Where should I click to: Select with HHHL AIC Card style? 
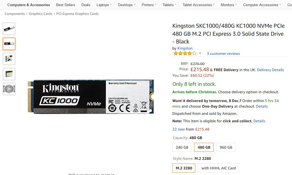tap(218, 168)
